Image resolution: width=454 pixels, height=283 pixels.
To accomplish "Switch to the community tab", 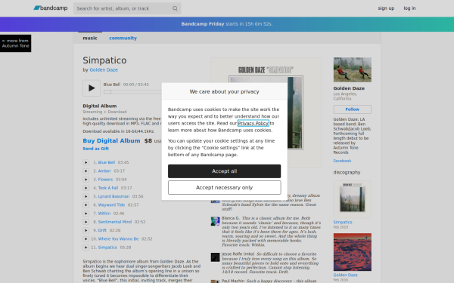I will [x=123, y=38].
